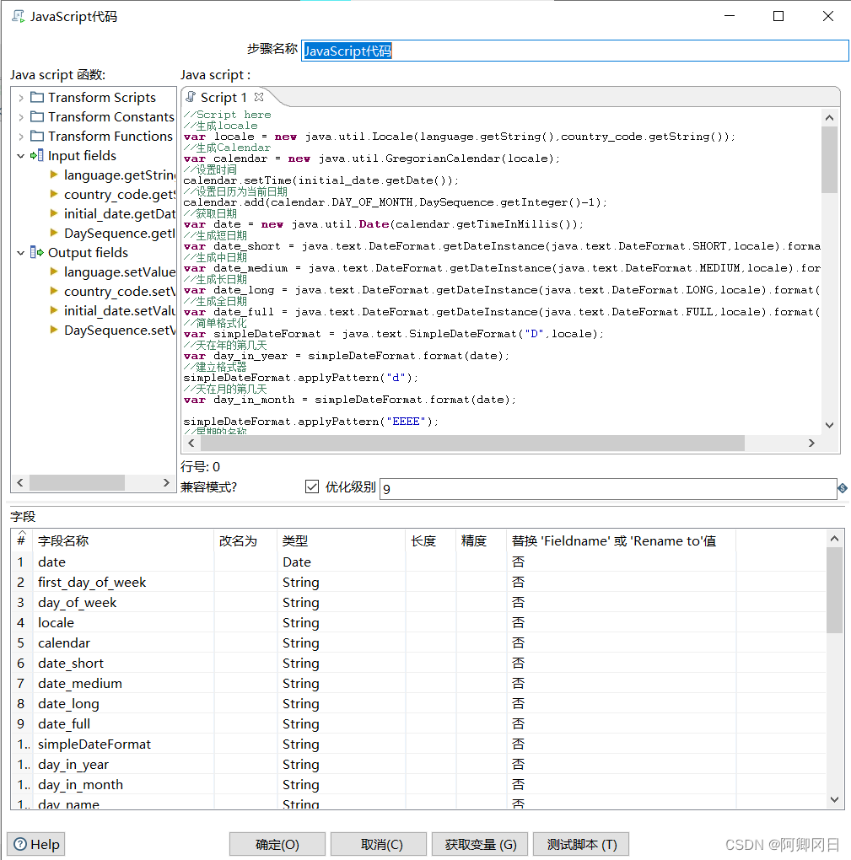851x860 pixels.
Task: Toggle the 兼容模式 checkbox
Action: tap(312, 487)
